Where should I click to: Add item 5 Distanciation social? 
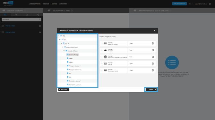153,70
